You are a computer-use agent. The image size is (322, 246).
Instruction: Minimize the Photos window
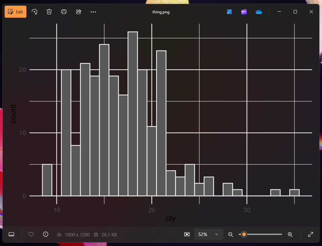click(x=279, y=12)
